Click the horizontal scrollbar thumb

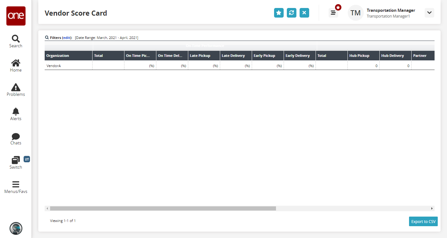(x=163, y=208)
